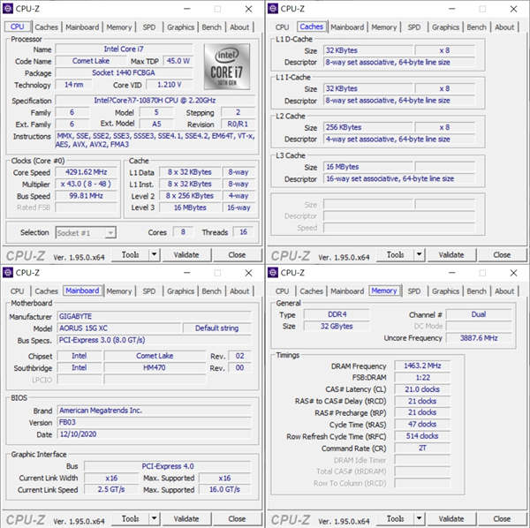Open the Socket #1 selection dropdown
Screen dimensions: 530x528
[x=86, y=233]
